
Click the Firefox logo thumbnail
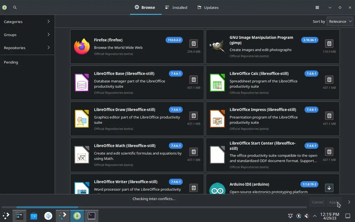point(82,47)
